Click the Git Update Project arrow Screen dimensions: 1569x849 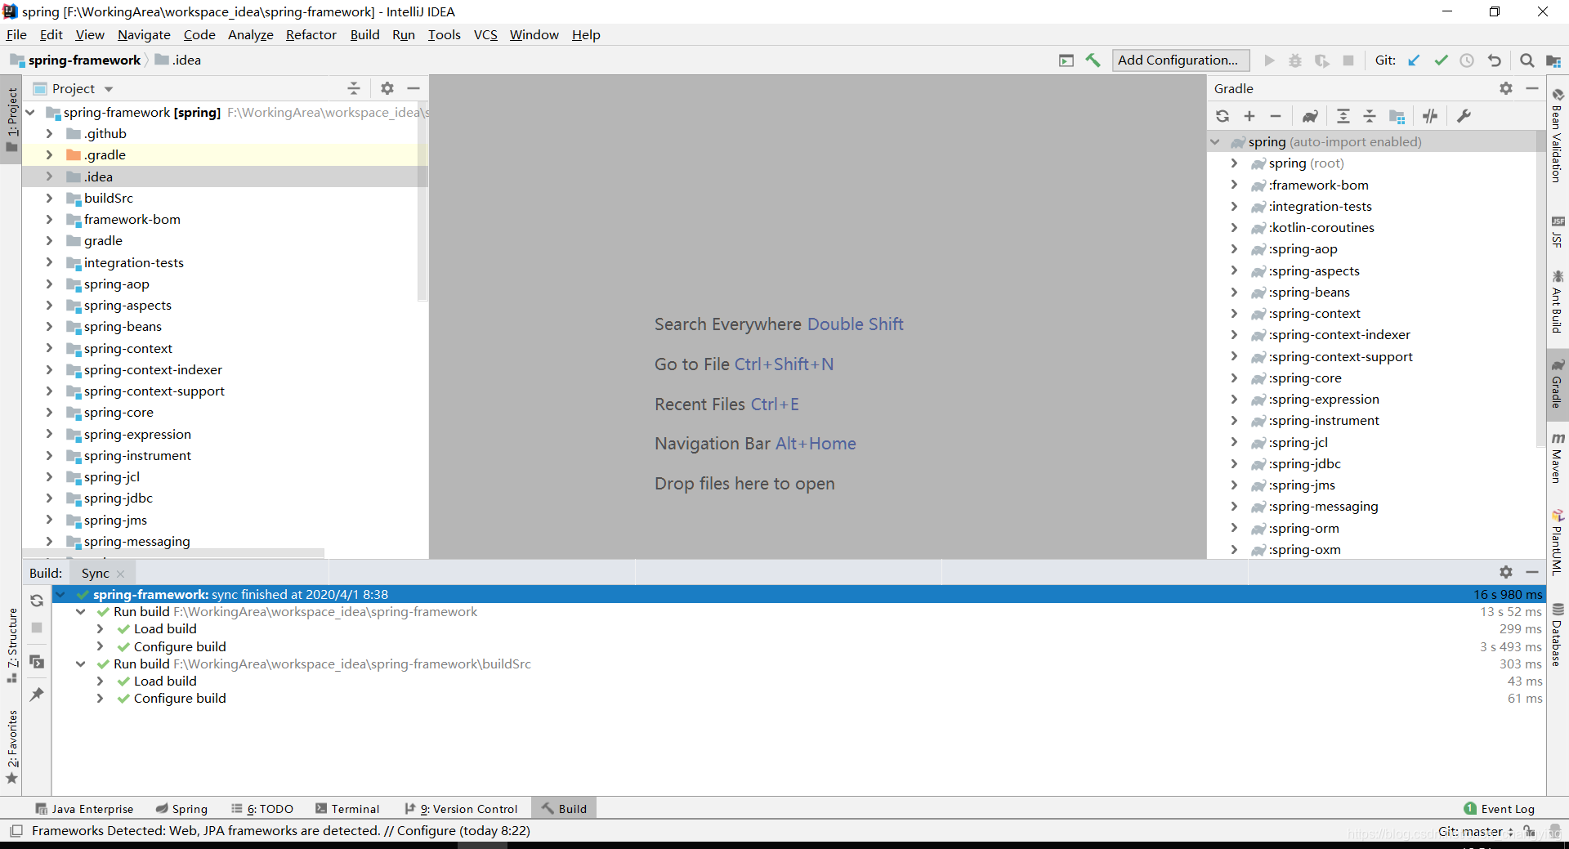(1414, 60)
